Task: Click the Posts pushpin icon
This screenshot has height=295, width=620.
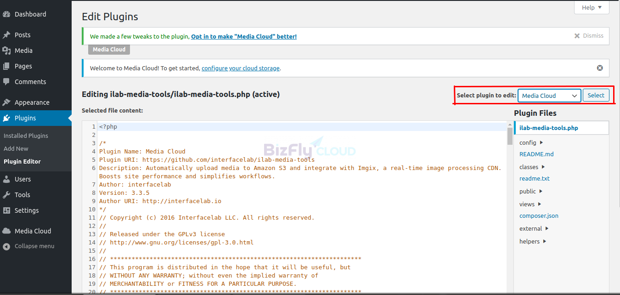Action: [x=6, y=35]
